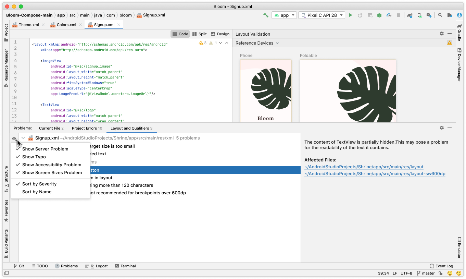The height and width of the screenshot is (279, 466).
Task: Open the Colors.xml editor tab
Action: (66, 25)
